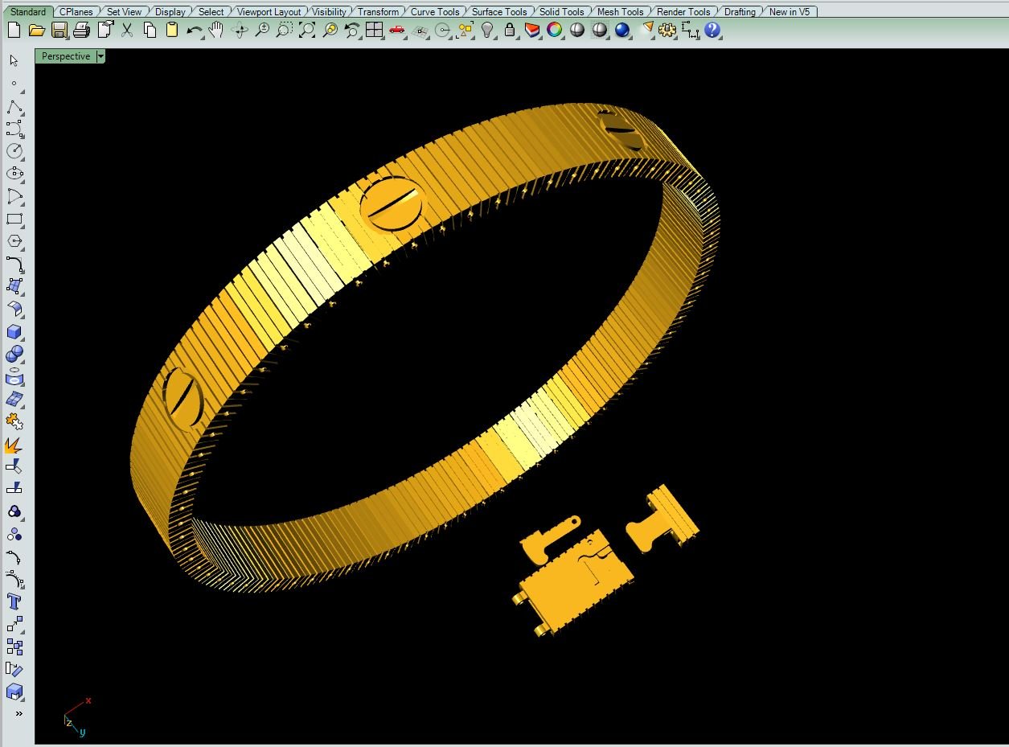Expand more tools with the double chevron
The height and width of the screenshot is (747, 1009).
[18, 713]
